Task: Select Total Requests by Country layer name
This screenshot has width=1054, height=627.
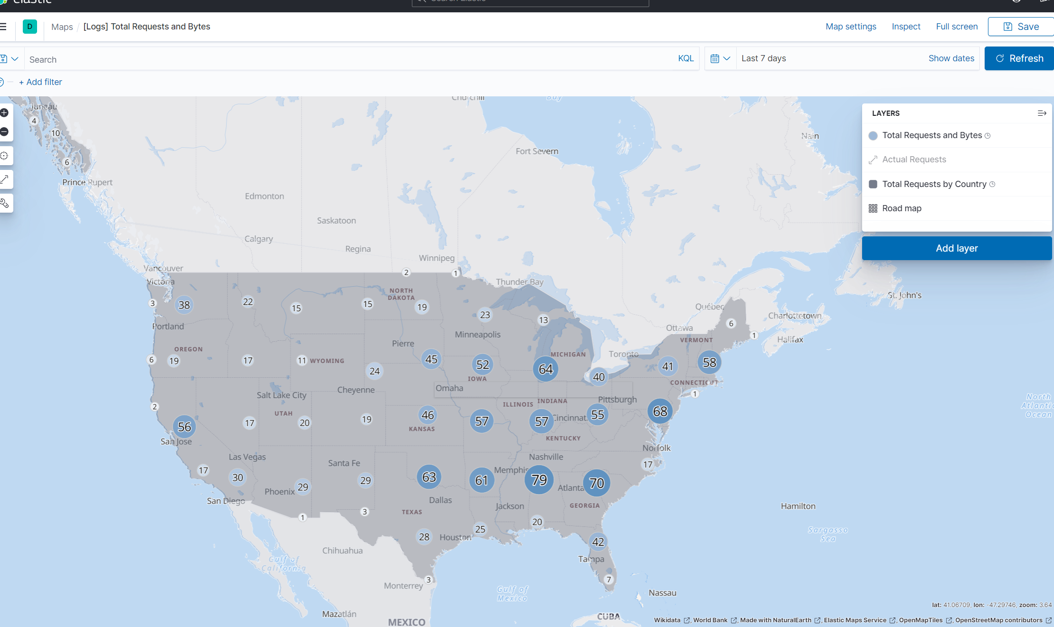Action: pyautogui.click(x=934, y=184)
